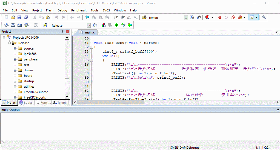Enable or disable the current breakpoint

click(226, 18)
